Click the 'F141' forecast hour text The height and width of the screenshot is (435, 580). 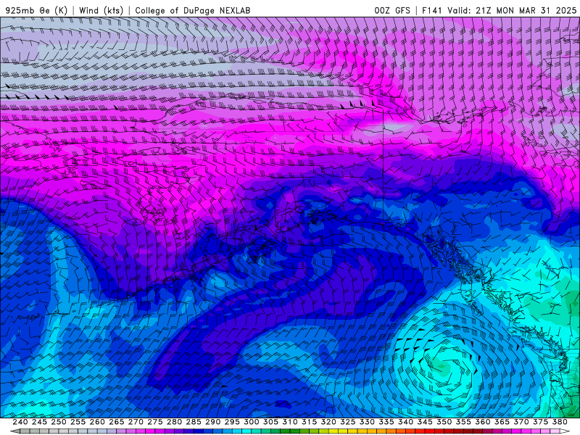click(x=431, y=10)
